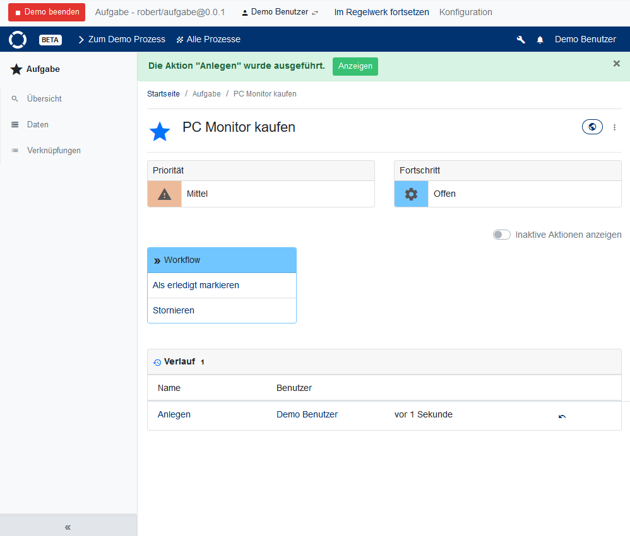This screenshot has width=630, height=536.
Task: Go to Zum Demo Prozess
Action: point(122,39)
